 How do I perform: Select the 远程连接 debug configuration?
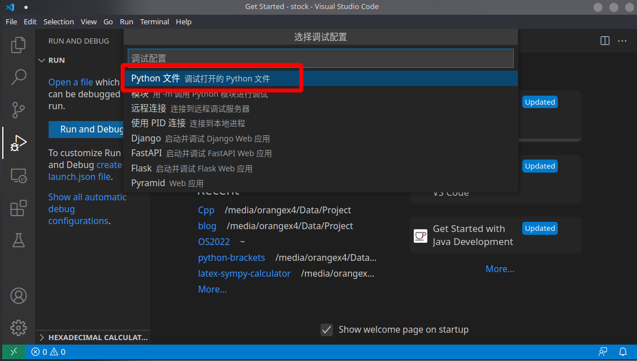320,109
